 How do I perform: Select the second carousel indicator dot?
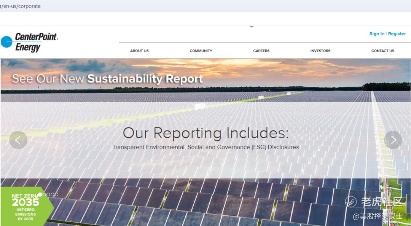pyautogui.click(x=44, y=194)
